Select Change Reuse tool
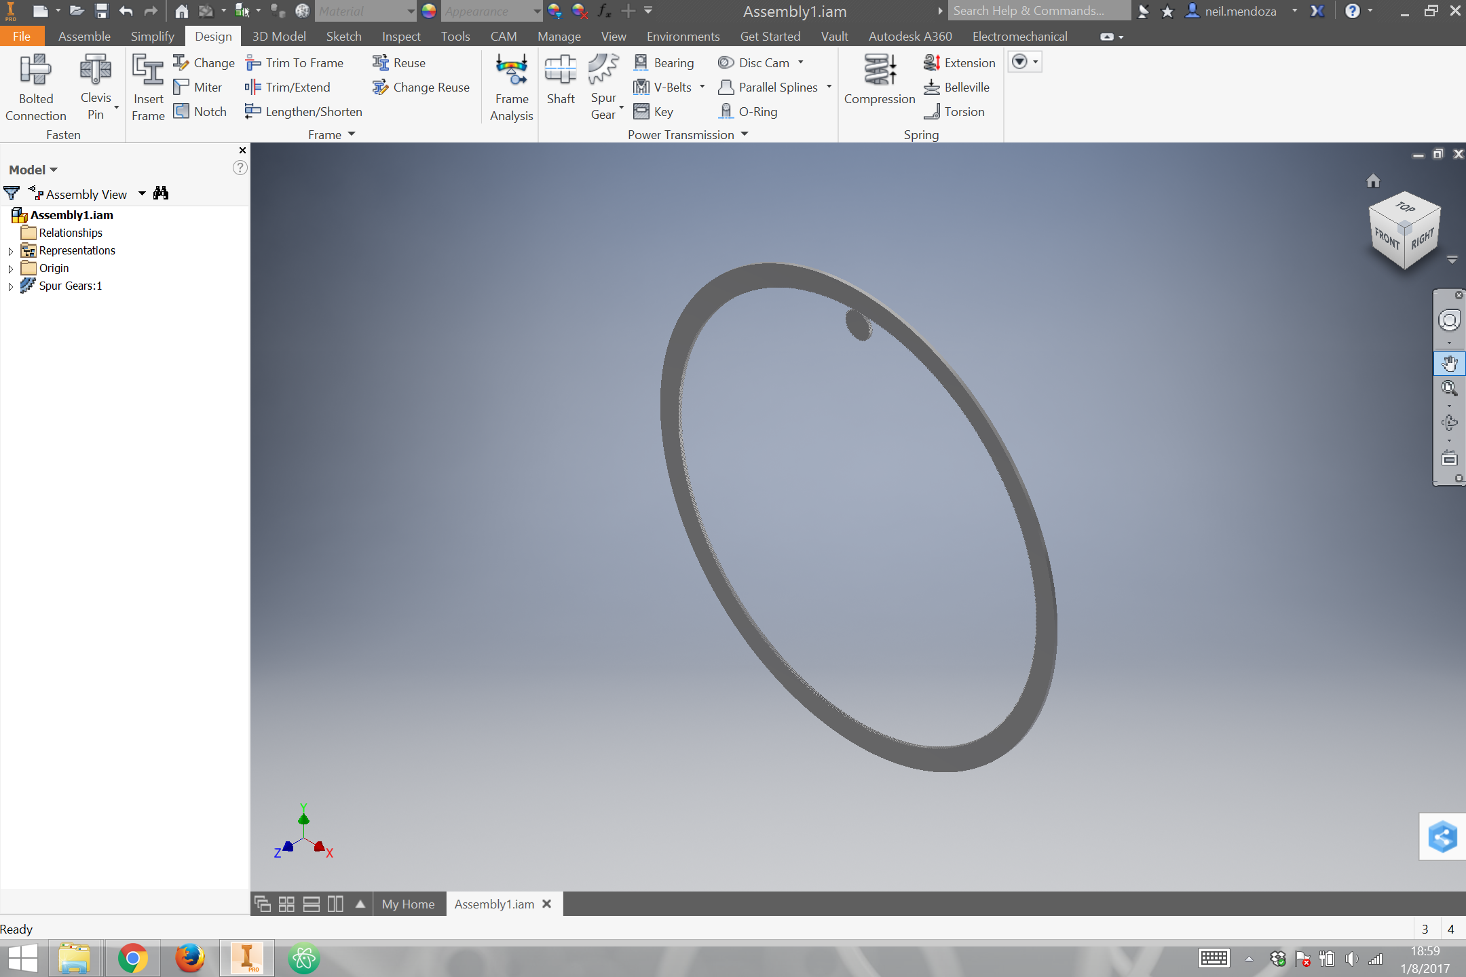The width and height of the screenshot is (1466, 977). (x=421, y=87)
